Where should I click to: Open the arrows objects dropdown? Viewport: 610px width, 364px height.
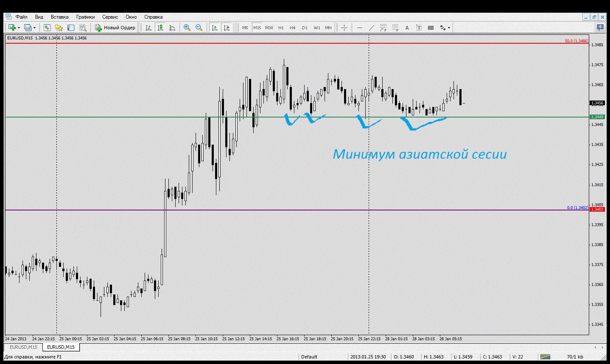click(449, 28)
